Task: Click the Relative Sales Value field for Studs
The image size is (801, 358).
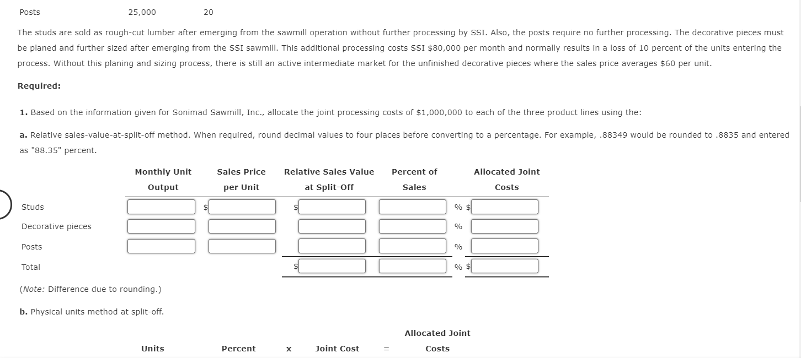Action: (332, 207)
